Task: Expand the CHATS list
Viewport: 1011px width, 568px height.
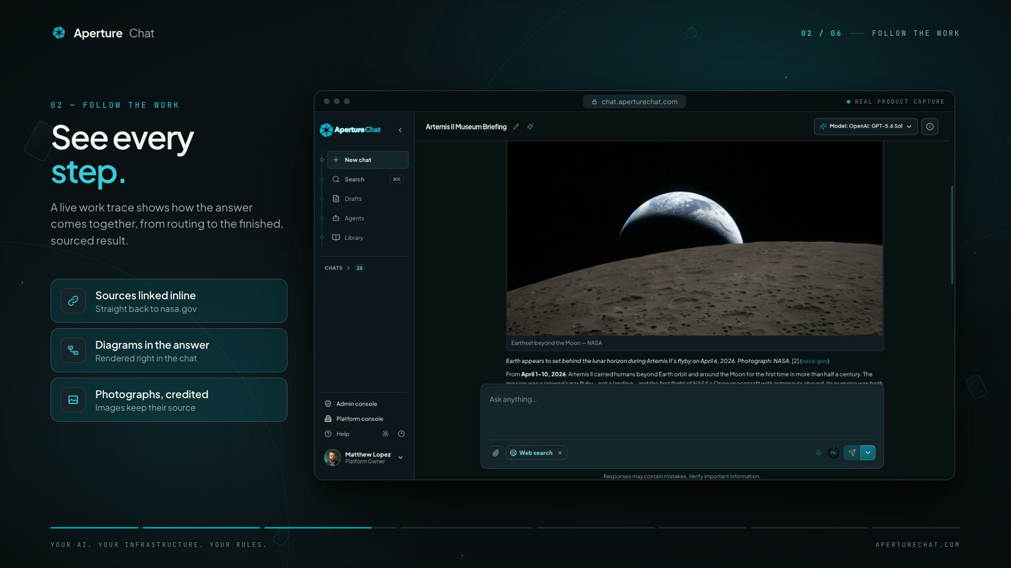Action: tap(344, 268)
